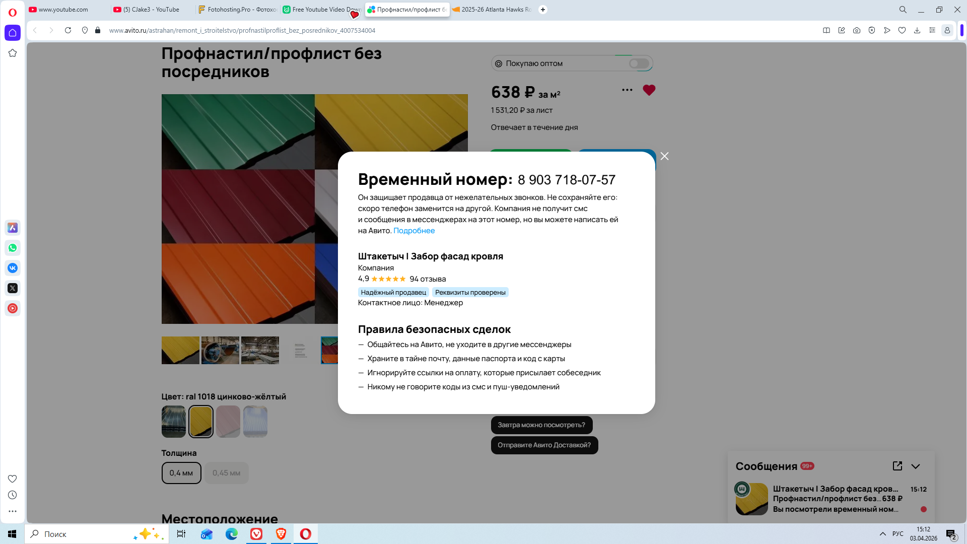Show hidden system tray icons
The height and width of the screenshot is (544, 967).
pos(882,534)
